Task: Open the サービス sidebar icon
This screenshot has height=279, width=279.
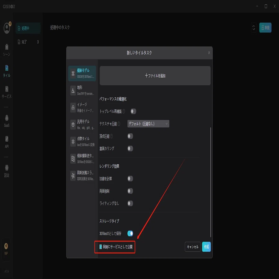Action: tap(7, 89)
